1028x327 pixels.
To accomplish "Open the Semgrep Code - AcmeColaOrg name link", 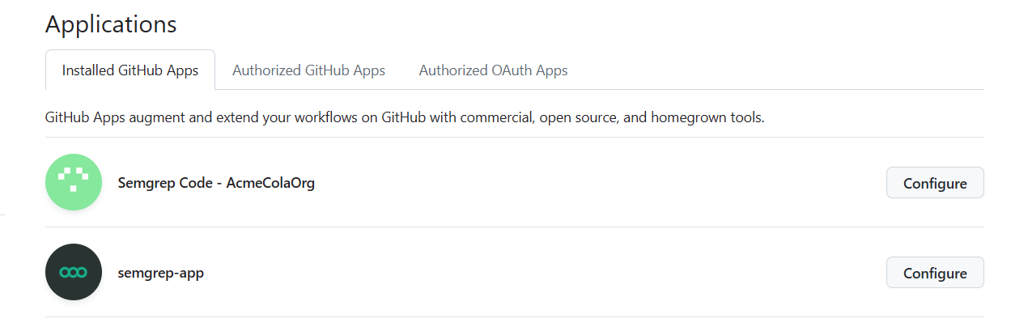I will pyautogui.click(x=216, y=183).
